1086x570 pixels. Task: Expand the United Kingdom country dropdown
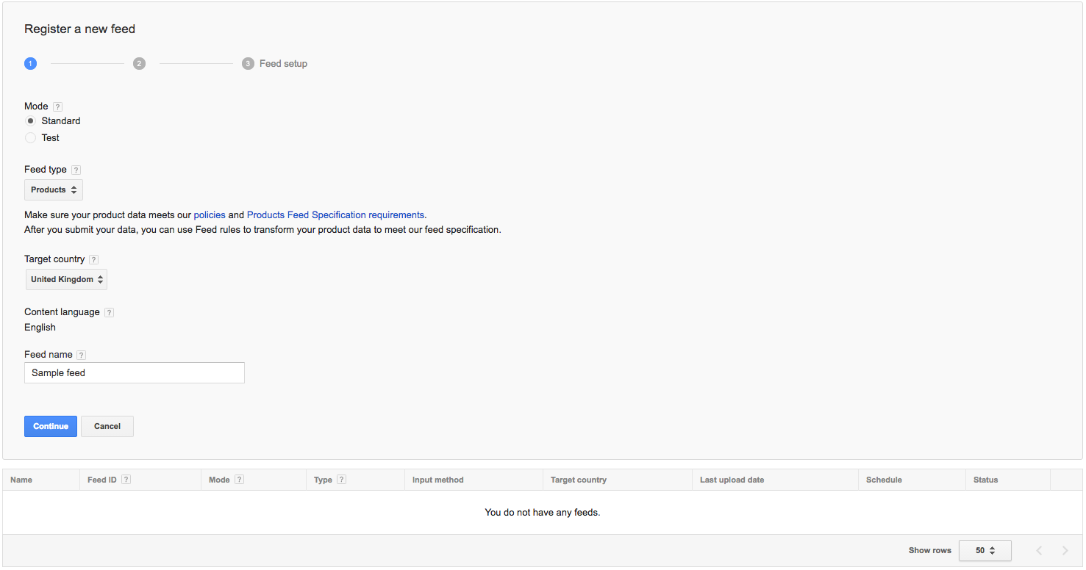(66, 280)
